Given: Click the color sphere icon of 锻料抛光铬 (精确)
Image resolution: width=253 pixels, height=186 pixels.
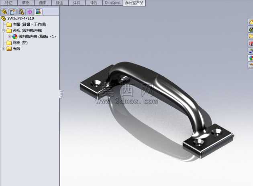Looking at the screenshot, I should click(15, 37).
